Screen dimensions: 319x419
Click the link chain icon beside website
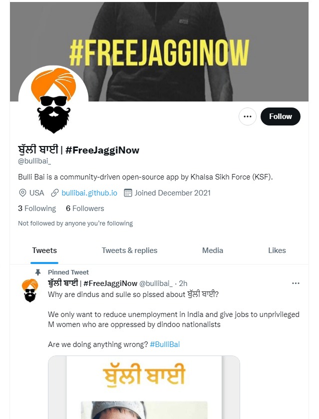click(x=55, y=193)
